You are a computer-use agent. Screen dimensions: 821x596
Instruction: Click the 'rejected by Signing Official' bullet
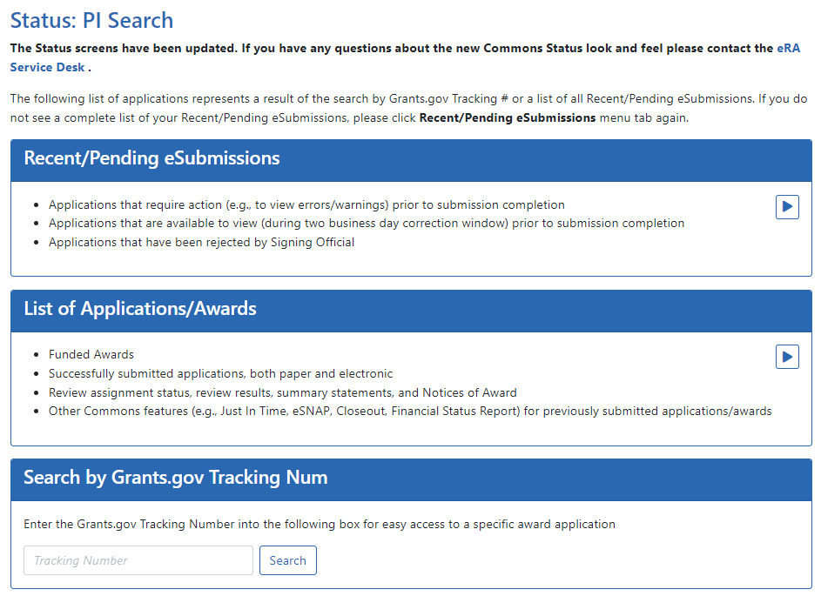[201, 242]
